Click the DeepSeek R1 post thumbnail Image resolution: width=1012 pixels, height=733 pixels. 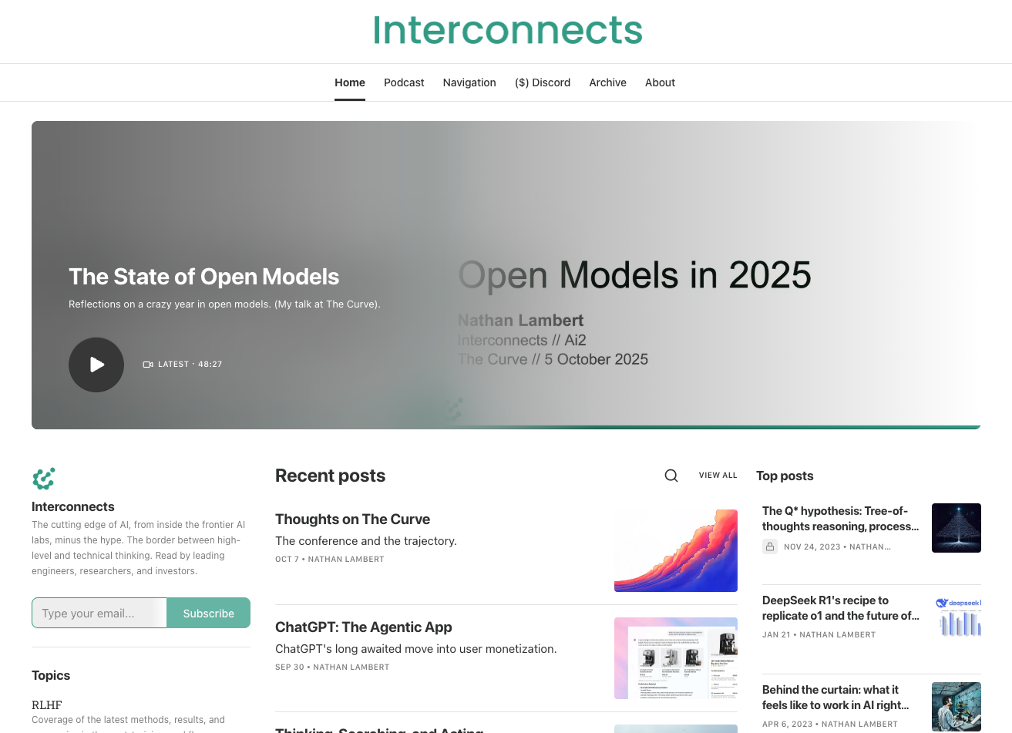[x=957, y=617]
